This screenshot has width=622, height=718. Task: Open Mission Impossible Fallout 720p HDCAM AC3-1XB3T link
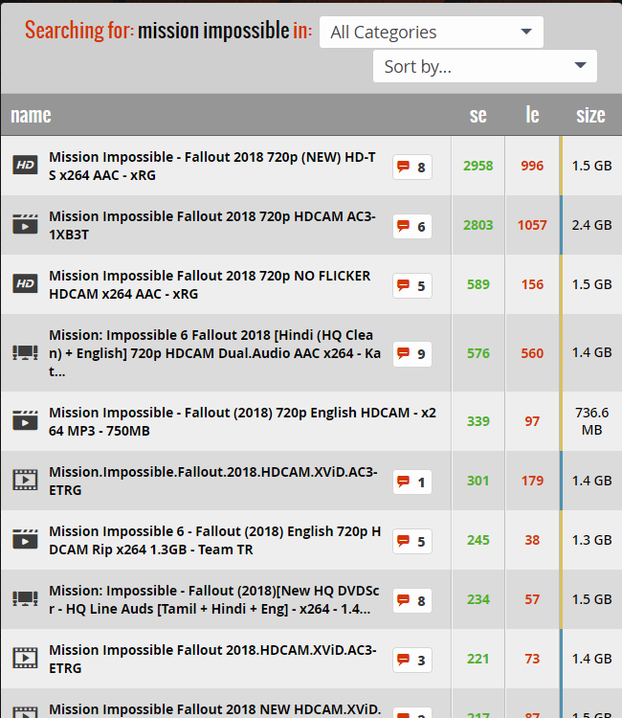pyautogui.click(x=212, y=225)
